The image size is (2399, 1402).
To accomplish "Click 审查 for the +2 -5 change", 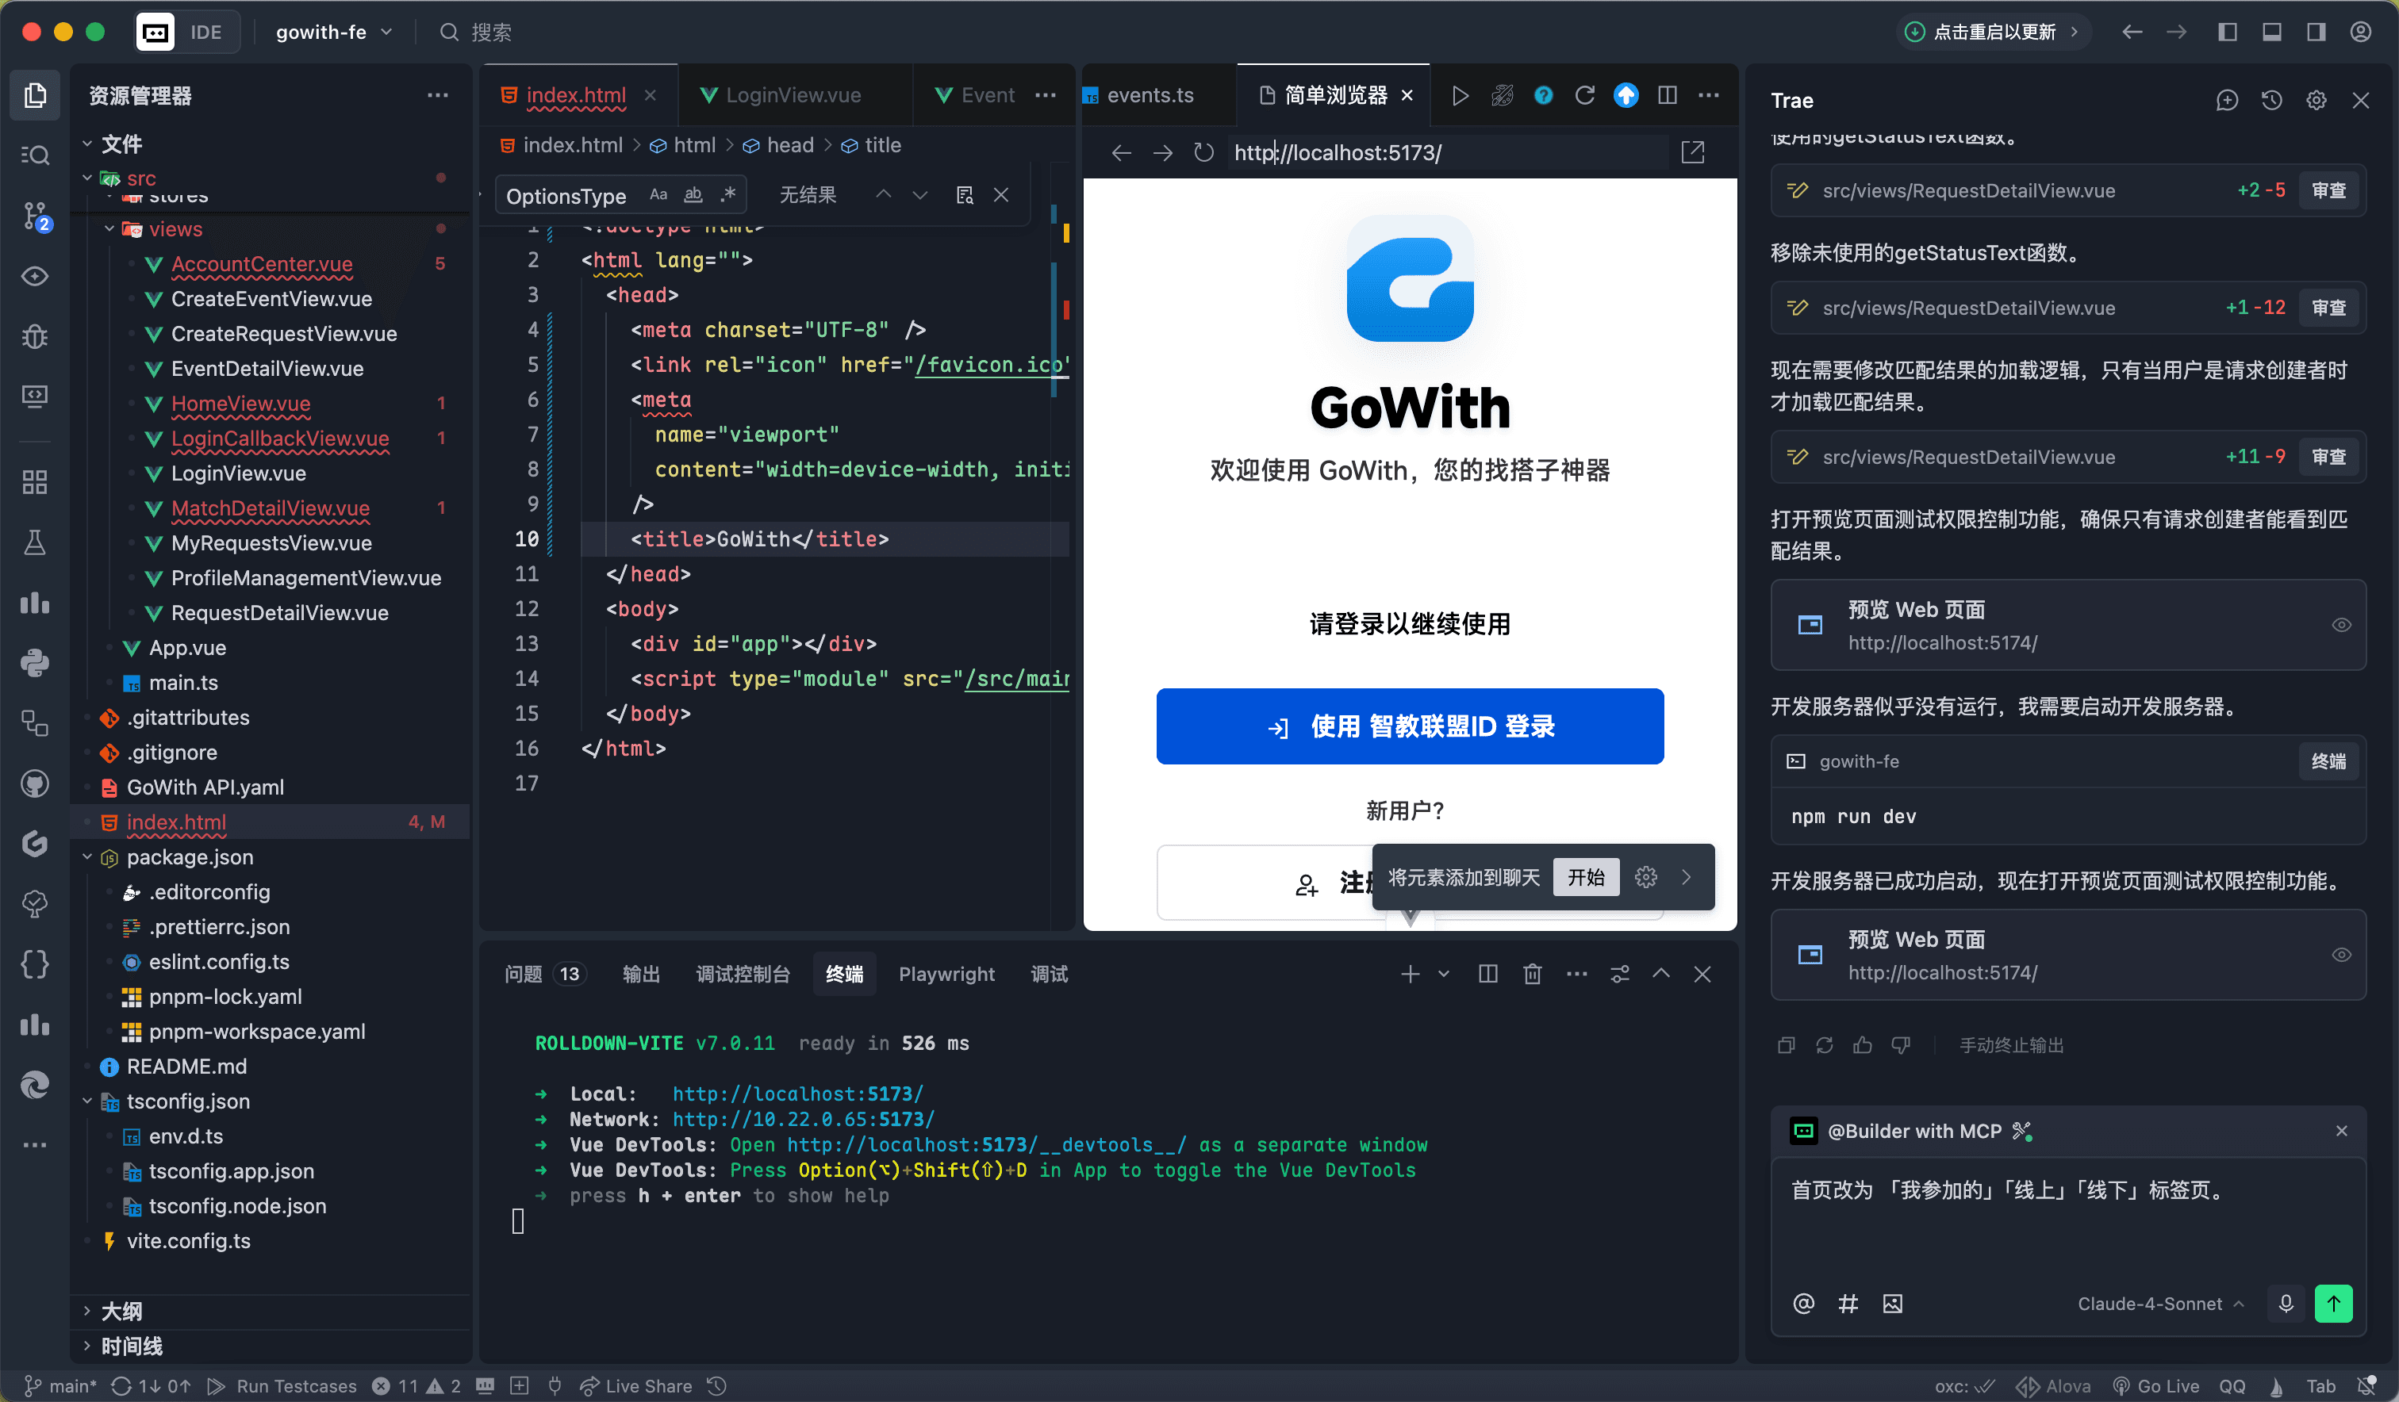I will [x=2328, y=190].
